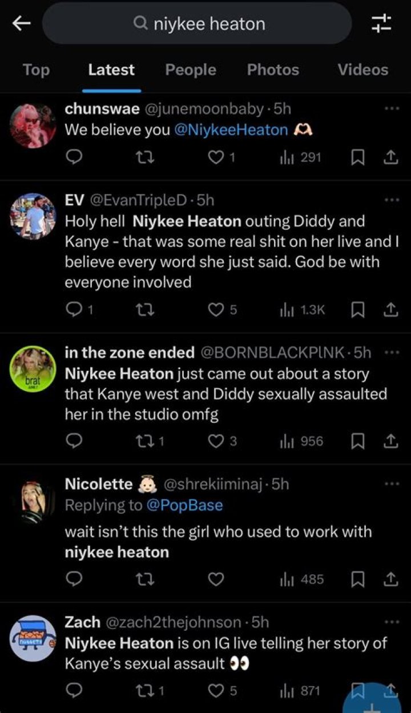Viewport: 411px width, 713px height.
Task: Go back using the left arrow
Action: click(22, 23)
